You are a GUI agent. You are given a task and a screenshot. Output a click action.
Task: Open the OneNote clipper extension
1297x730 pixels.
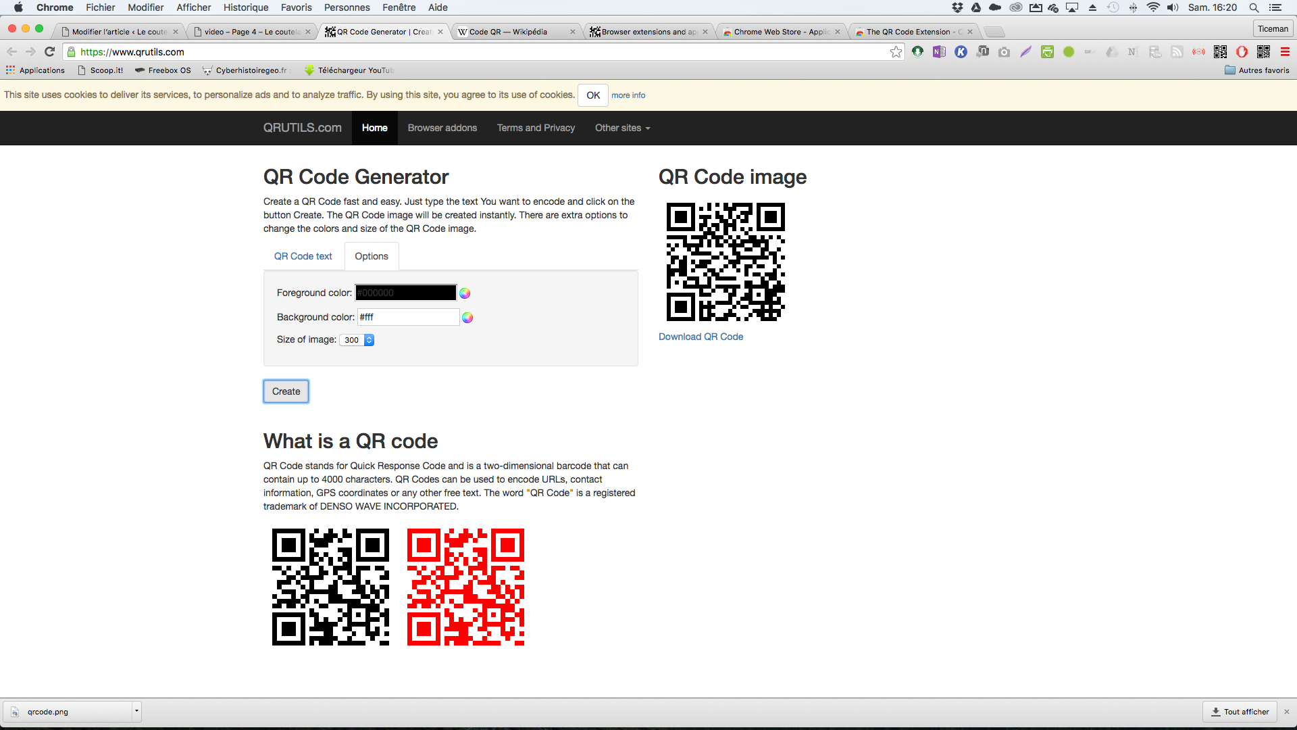[939, 52]
